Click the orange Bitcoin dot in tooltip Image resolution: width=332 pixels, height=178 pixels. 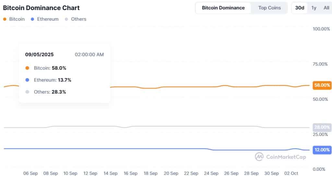click(x=27, y=68)
